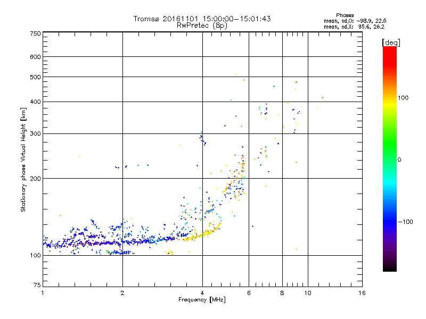The height and width of the screenshot is (319, 426).
Task: Click the x-axis tick label '2'
Action: pyautogui.click(x=122, y=293)
